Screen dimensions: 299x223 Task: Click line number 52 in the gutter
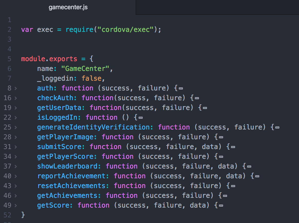click(8, 215)
